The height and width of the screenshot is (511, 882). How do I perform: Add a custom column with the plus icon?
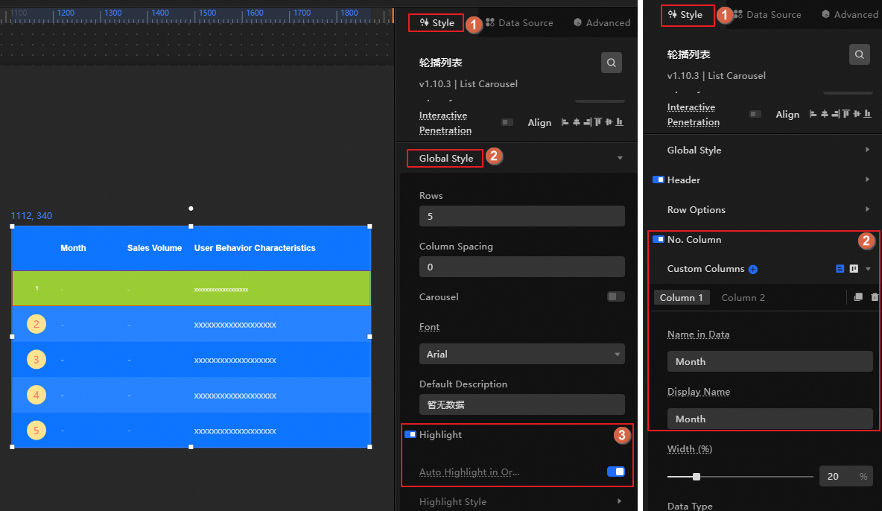point(753,270)
